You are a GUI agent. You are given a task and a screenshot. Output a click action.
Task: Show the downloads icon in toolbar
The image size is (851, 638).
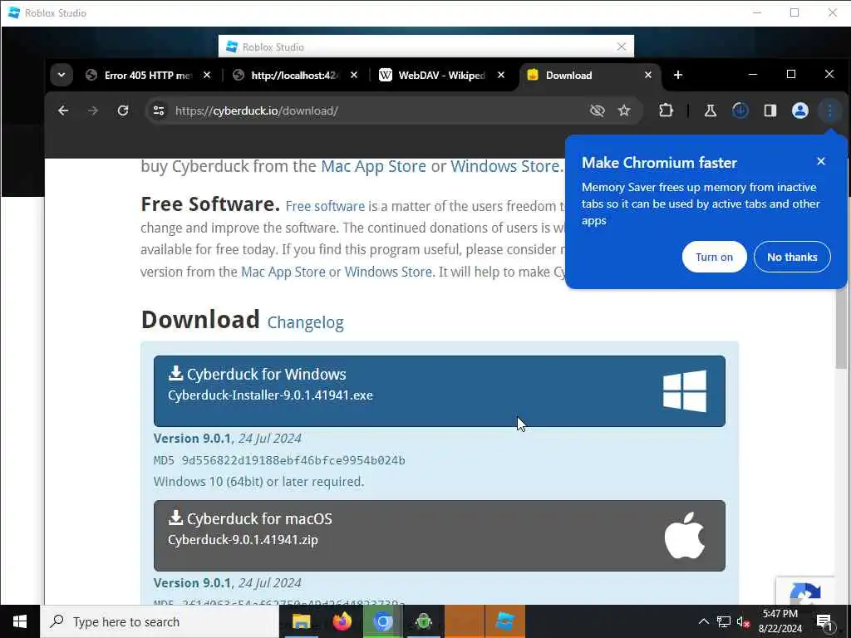click(x=740, y=110)
